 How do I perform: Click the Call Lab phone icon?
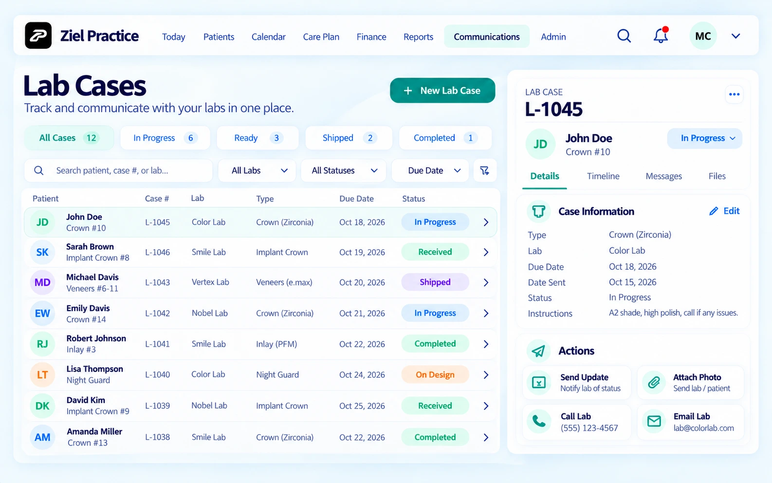tap(539, 421)
